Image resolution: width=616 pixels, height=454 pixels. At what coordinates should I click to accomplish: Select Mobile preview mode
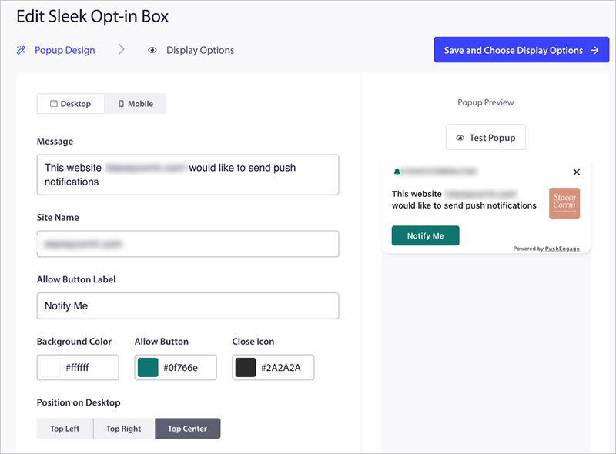point(136,103)
